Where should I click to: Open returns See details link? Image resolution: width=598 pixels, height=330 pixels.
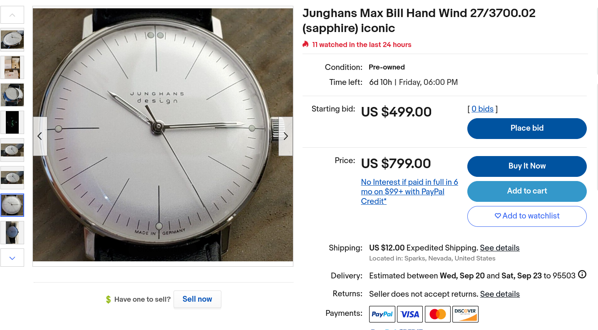(500, 294)
